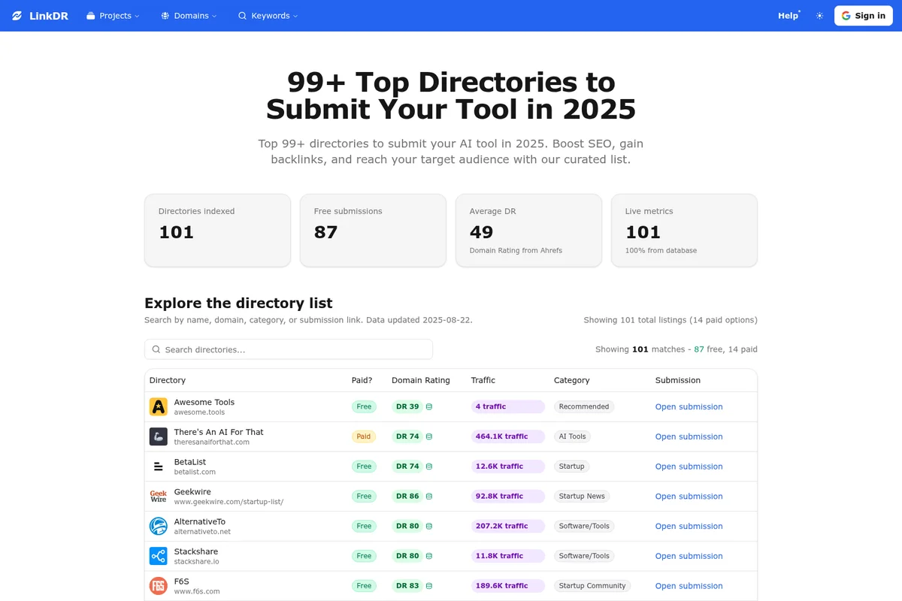The image size is (902, 601).
Task: Click the Sign in with Google button
Action: [863, 15]
